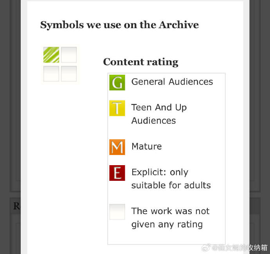Click the green General Audiences G icon

click(117, 83)
